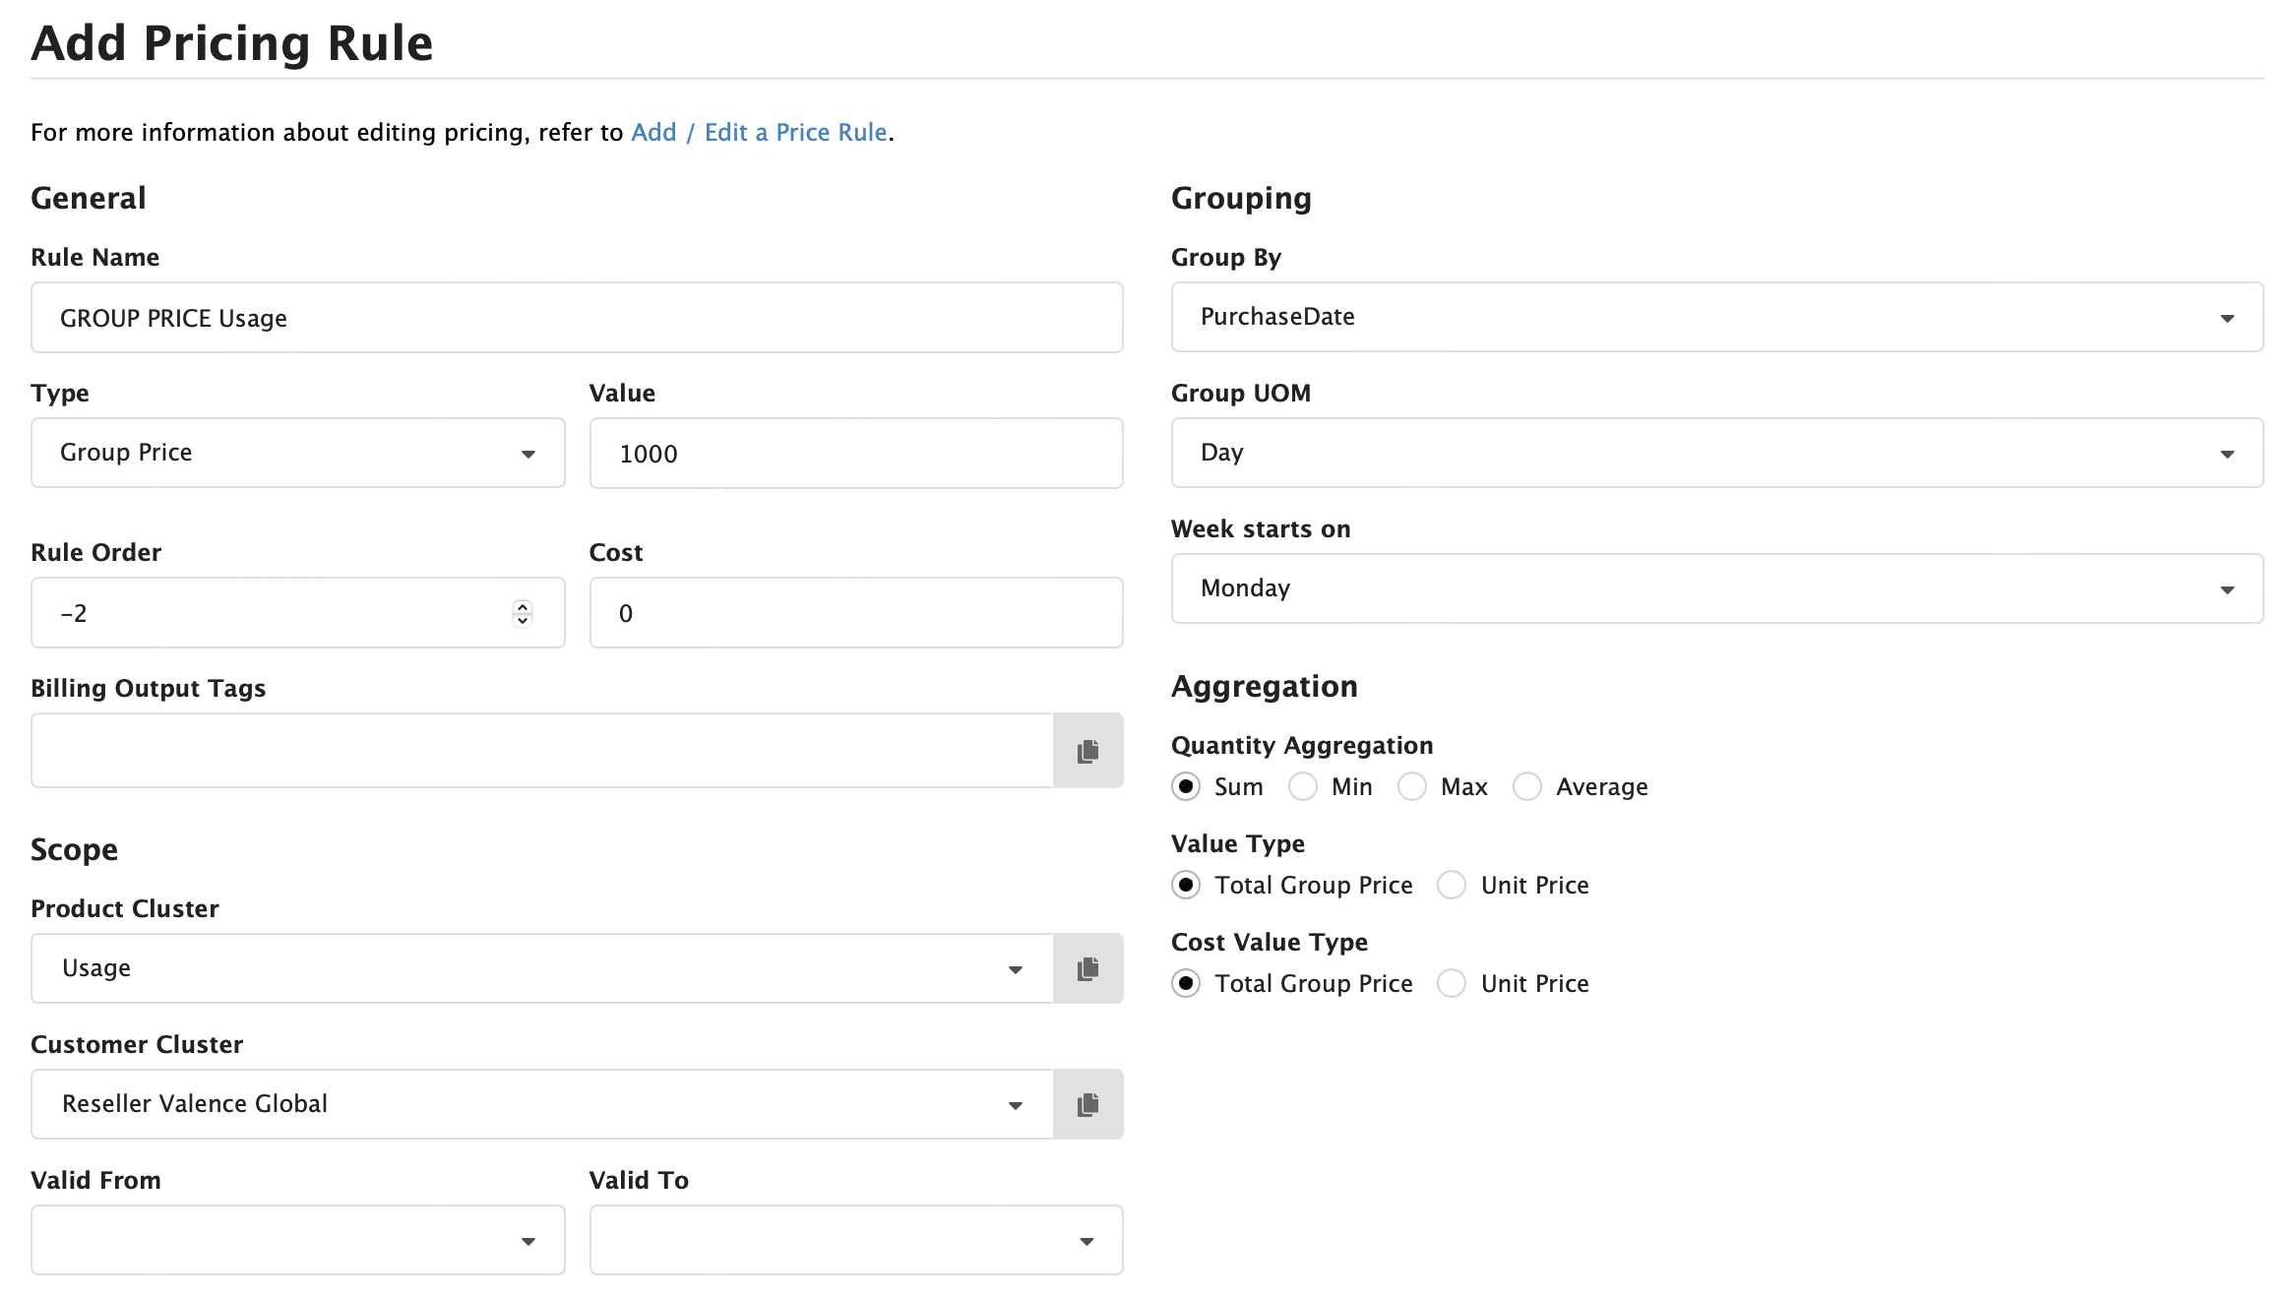Decrement Rule Order with the down arrow

pyautogui.click(x=523, y=619)
